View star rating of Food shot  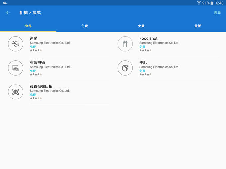point(146,50)
